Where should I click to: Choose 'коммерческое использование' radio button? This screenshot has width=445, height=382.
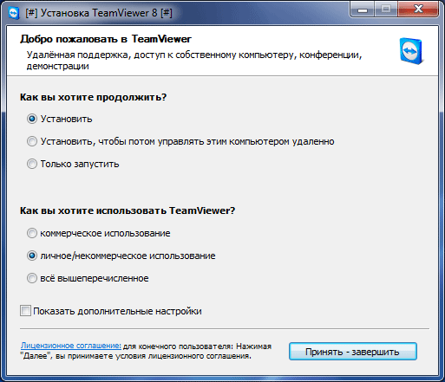(32, 233)
